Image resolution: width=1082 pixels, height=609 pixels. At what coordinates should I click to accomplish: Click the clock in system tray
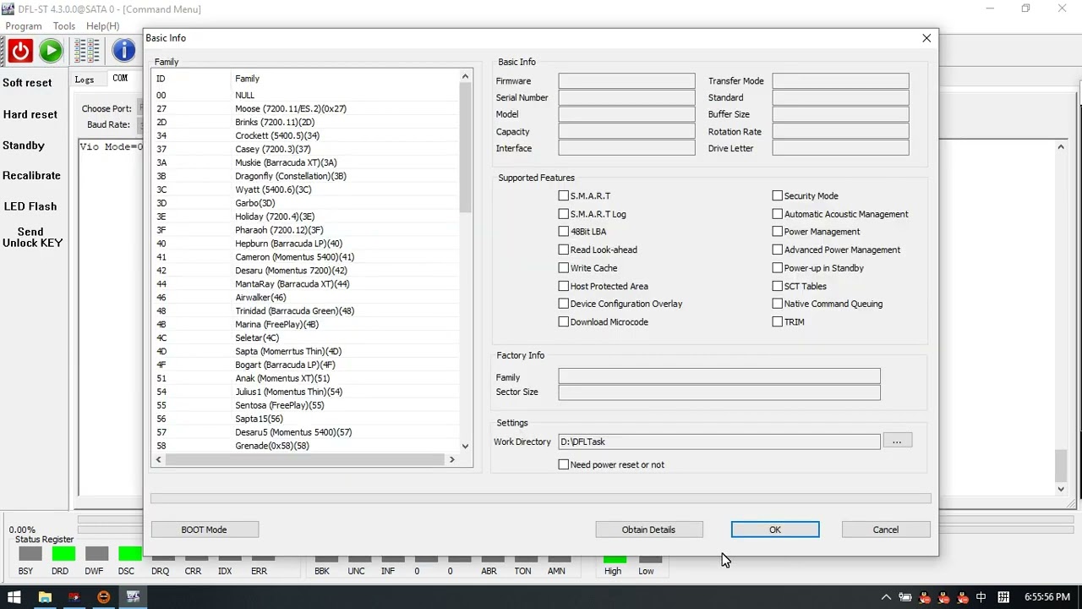[x=1046, y=597]
